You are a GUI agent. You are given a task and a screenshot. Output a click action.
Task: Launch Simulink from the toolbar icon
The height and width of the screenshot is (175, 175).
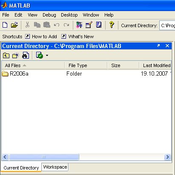tap(79, 25)
